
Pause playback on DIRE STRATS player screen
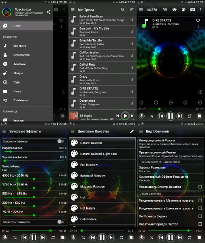point(171,116)
